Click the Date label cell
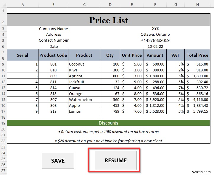The height and width of the screenshot is (175, 214). [x=54, y=46]
